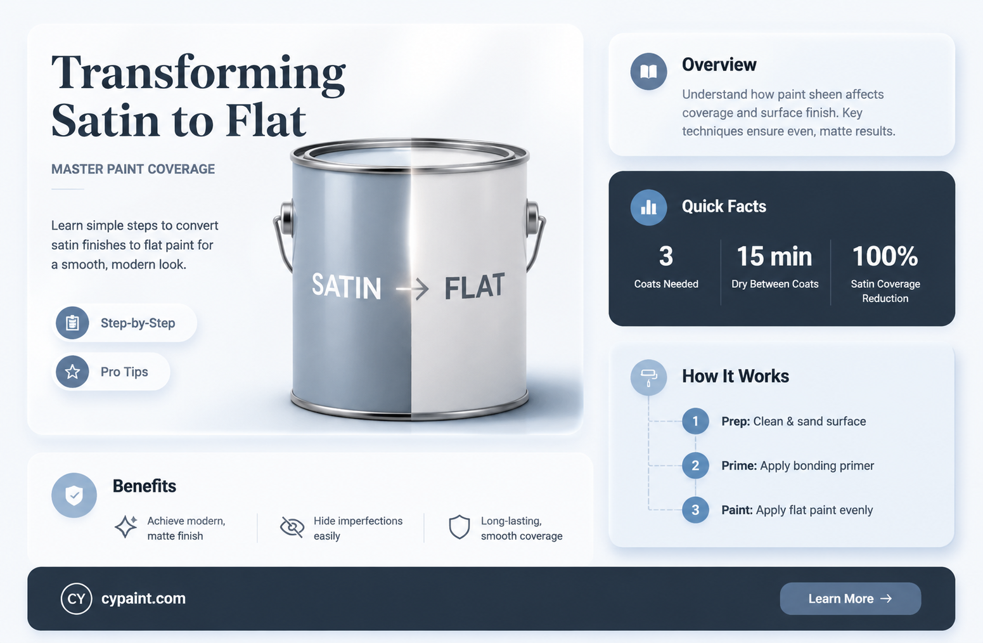The height and width of the screenshot is (643, 983).
Task: Click the Overview open book icon
Action: click(x=648, y=71)
